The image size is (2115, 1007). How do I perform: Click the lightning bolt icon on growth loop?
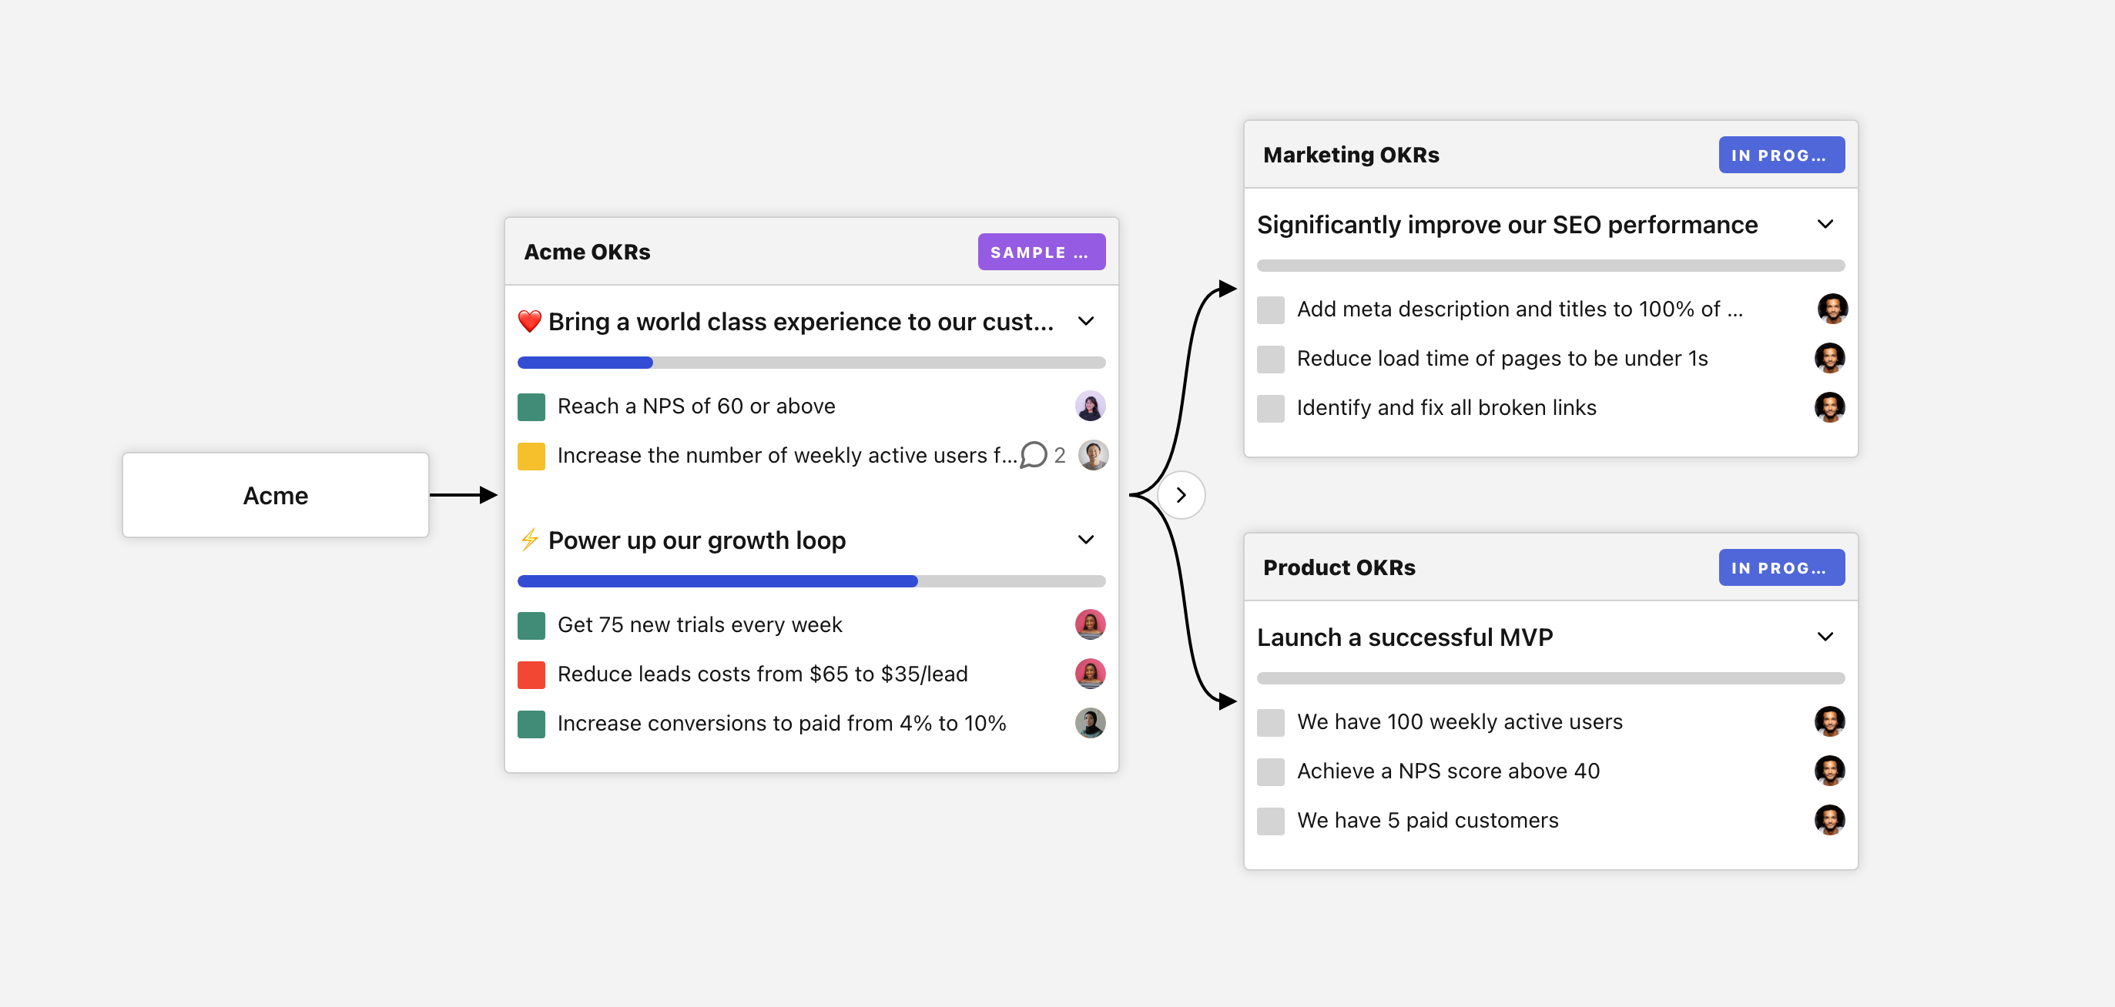[x=530, y=540]
